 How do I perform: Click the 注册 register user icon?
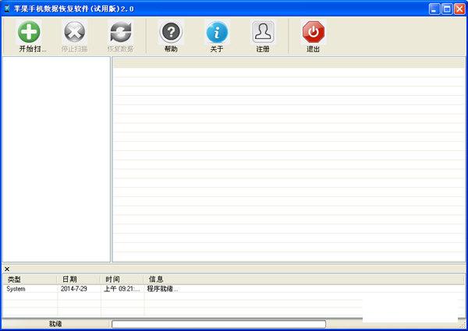[x=263, y=33]
